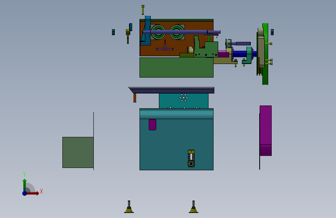Select the right leveling foot at bottom
This screenshot has width=336, height=218.
pyautogui.click(x=193, y=207)
